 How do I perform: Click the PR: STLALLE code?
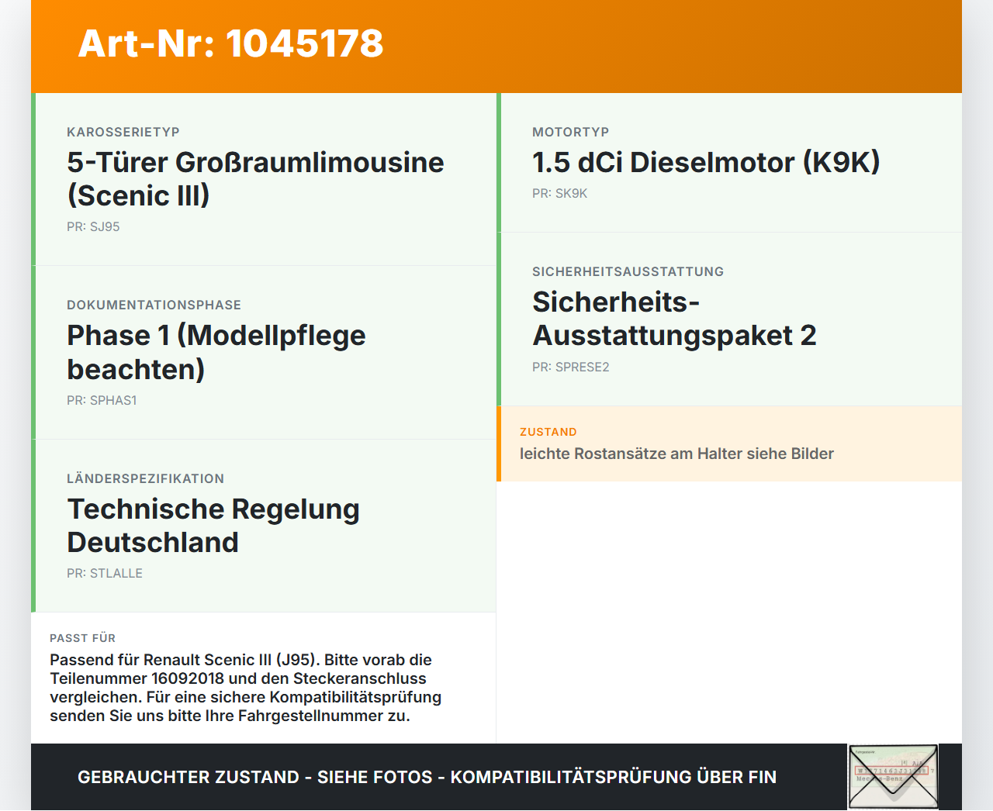tap(105, 574)
